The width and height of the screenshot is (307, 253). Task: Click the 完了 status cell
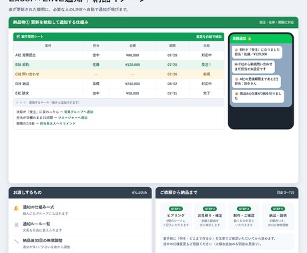click(x=206, y=93)
